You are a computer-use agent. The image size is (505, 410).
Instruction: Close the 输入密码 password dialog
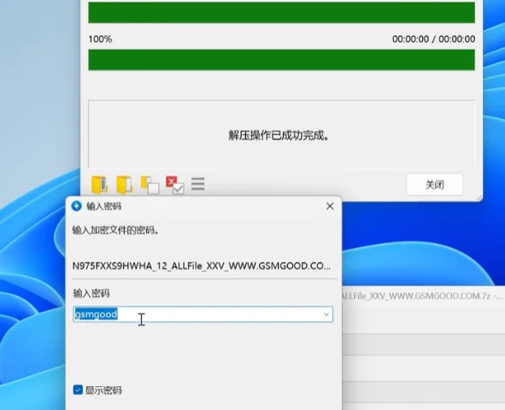(330, 206)
